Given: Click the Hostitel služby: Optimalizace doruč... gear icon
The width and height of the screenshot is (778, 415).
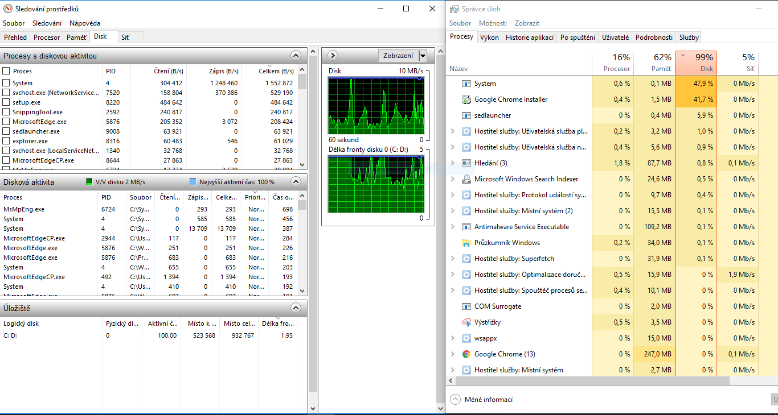Looking at the screenshot, I should pyautogui.click(x=466, y=275).
